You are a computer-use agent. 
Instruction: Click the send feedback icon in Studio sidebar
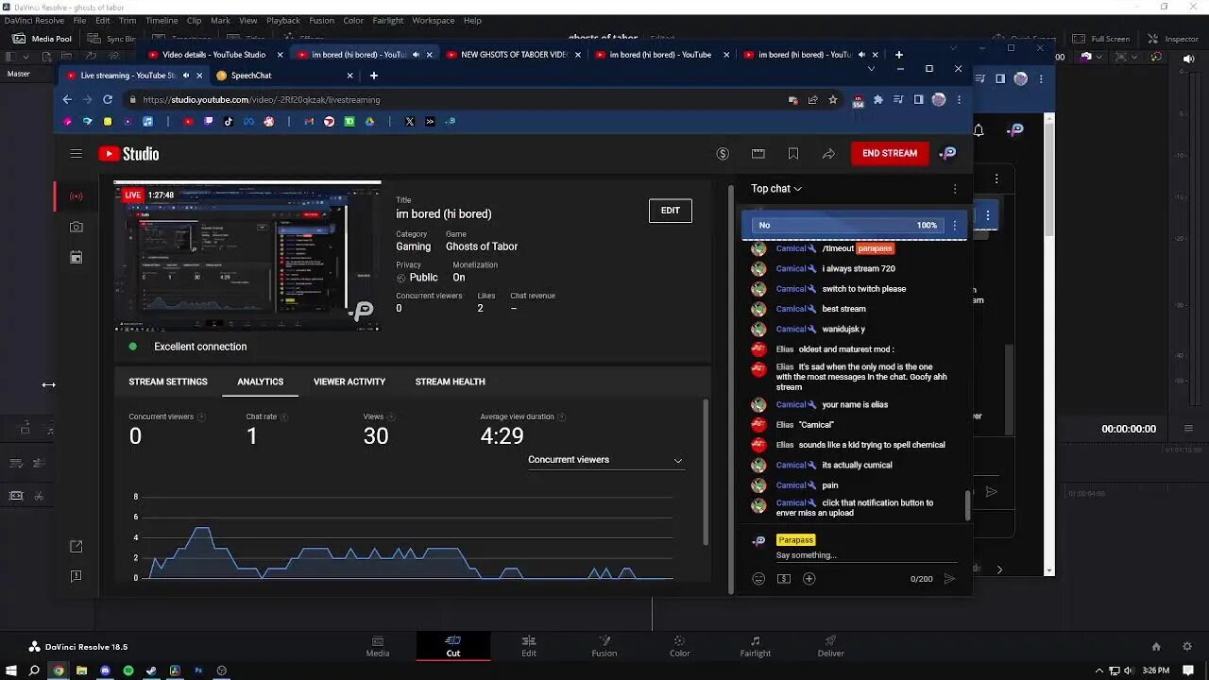pos(77,576)
